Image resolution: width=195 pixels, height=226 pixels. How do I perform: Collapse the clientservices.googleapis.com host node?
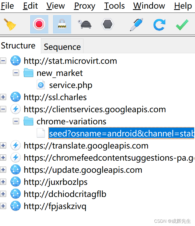[3, 109]
